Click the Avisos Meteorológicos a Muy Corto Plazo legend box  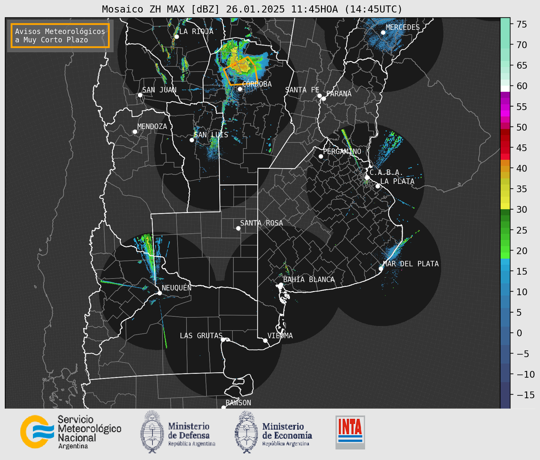click(x=60, y=36)
